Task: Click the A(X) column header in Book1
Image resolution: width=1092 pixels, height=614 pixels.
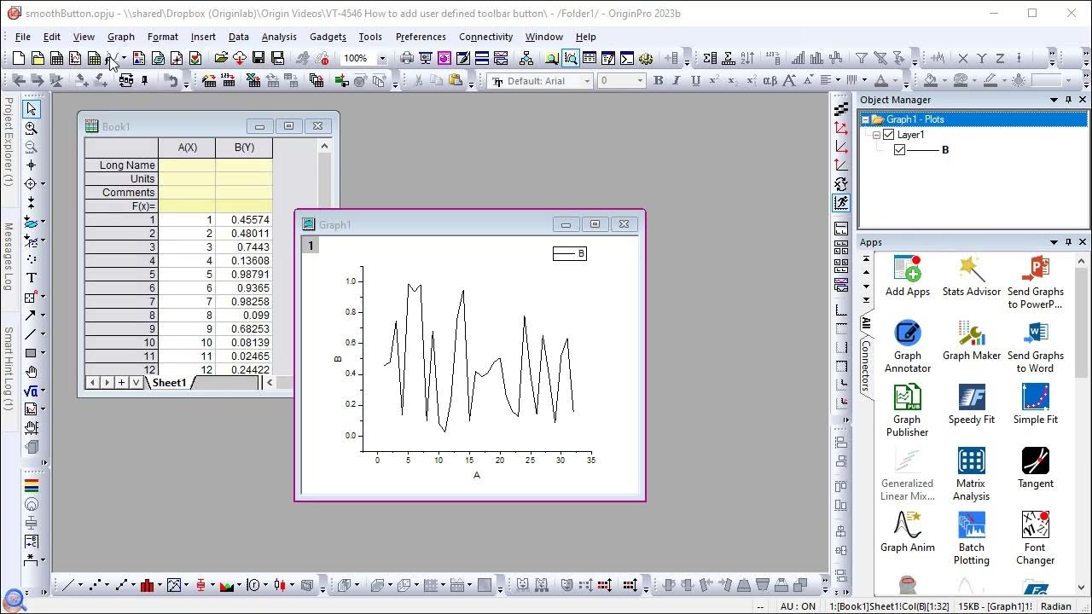Action: (187, 148)
